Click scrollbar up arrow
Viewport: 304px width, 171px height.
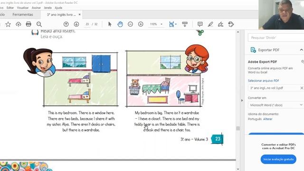[x=238, y=32]
